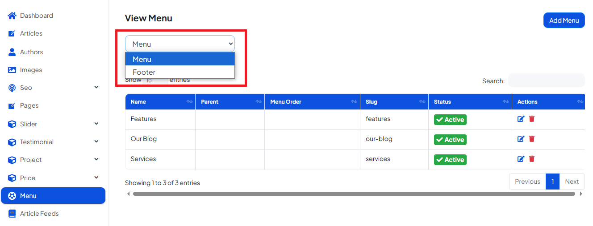Screen dimensions: 593x226
Task: Expand the Seo submenu chevron
Action: click(x=96, y=87)
